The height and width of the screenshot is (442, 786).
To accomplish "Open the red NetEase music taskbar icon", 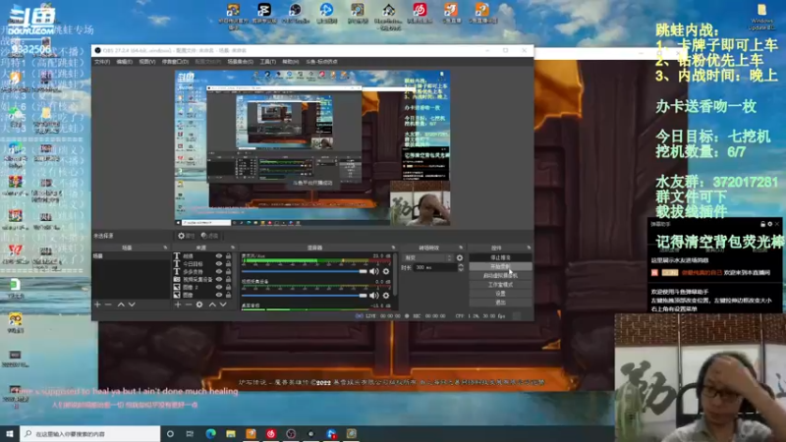I will point(271,433).
